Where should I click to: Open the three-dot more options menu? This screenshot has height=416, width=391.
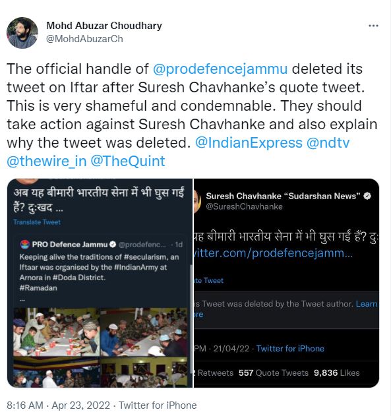pos(373,26)
